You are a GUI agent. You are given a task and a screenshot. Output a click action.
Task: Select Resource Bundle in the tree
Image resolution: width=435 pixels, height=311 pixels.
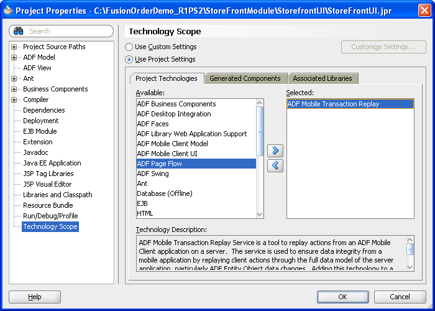pyautogui.click(x=48, y=205)
